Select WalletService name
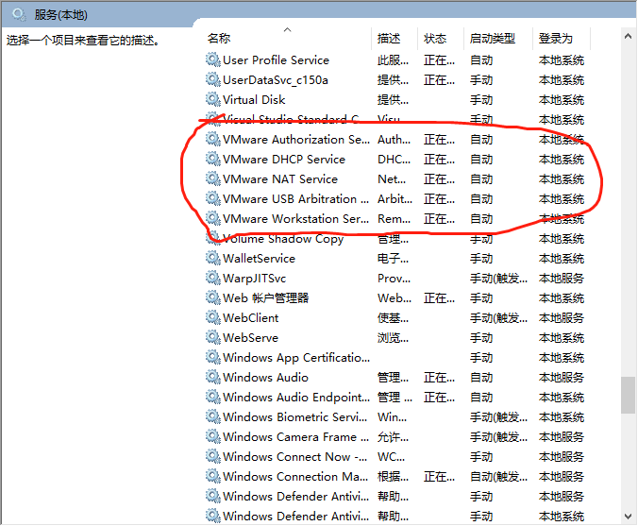Image resolution: width=638 pixels, height=526 pixels. point(260,258)
